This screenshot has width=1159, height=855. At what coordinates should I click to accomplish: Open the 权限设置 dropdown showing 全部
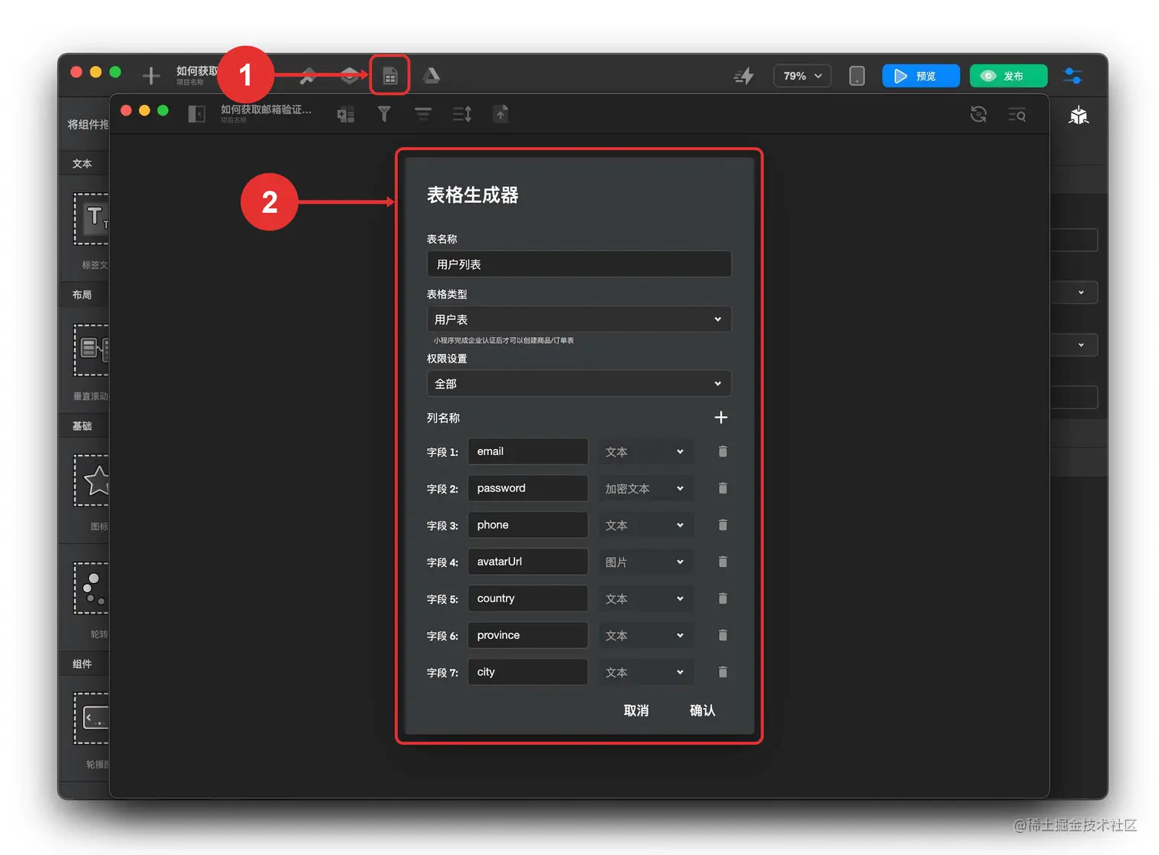click(579, 384)
